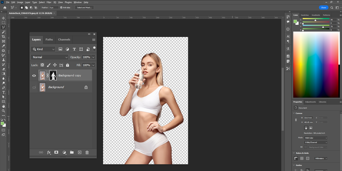Image resolution: width=342 pixels, height=171 pixels.
Task: Open the Filter menu
Action: pyautogui.click(x=49, y=2)
